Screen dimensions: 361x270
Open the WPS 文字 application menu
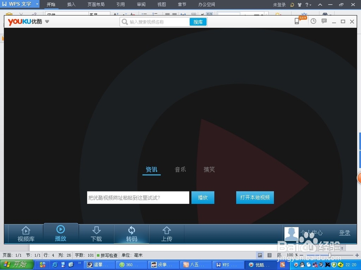[x=20, y=4]
